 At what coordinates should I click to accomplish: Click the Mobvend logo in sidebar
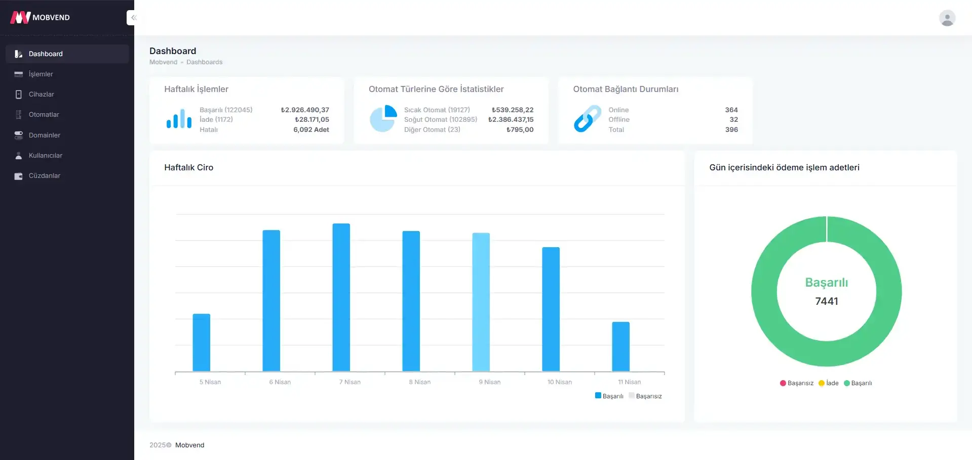(40, 18)
